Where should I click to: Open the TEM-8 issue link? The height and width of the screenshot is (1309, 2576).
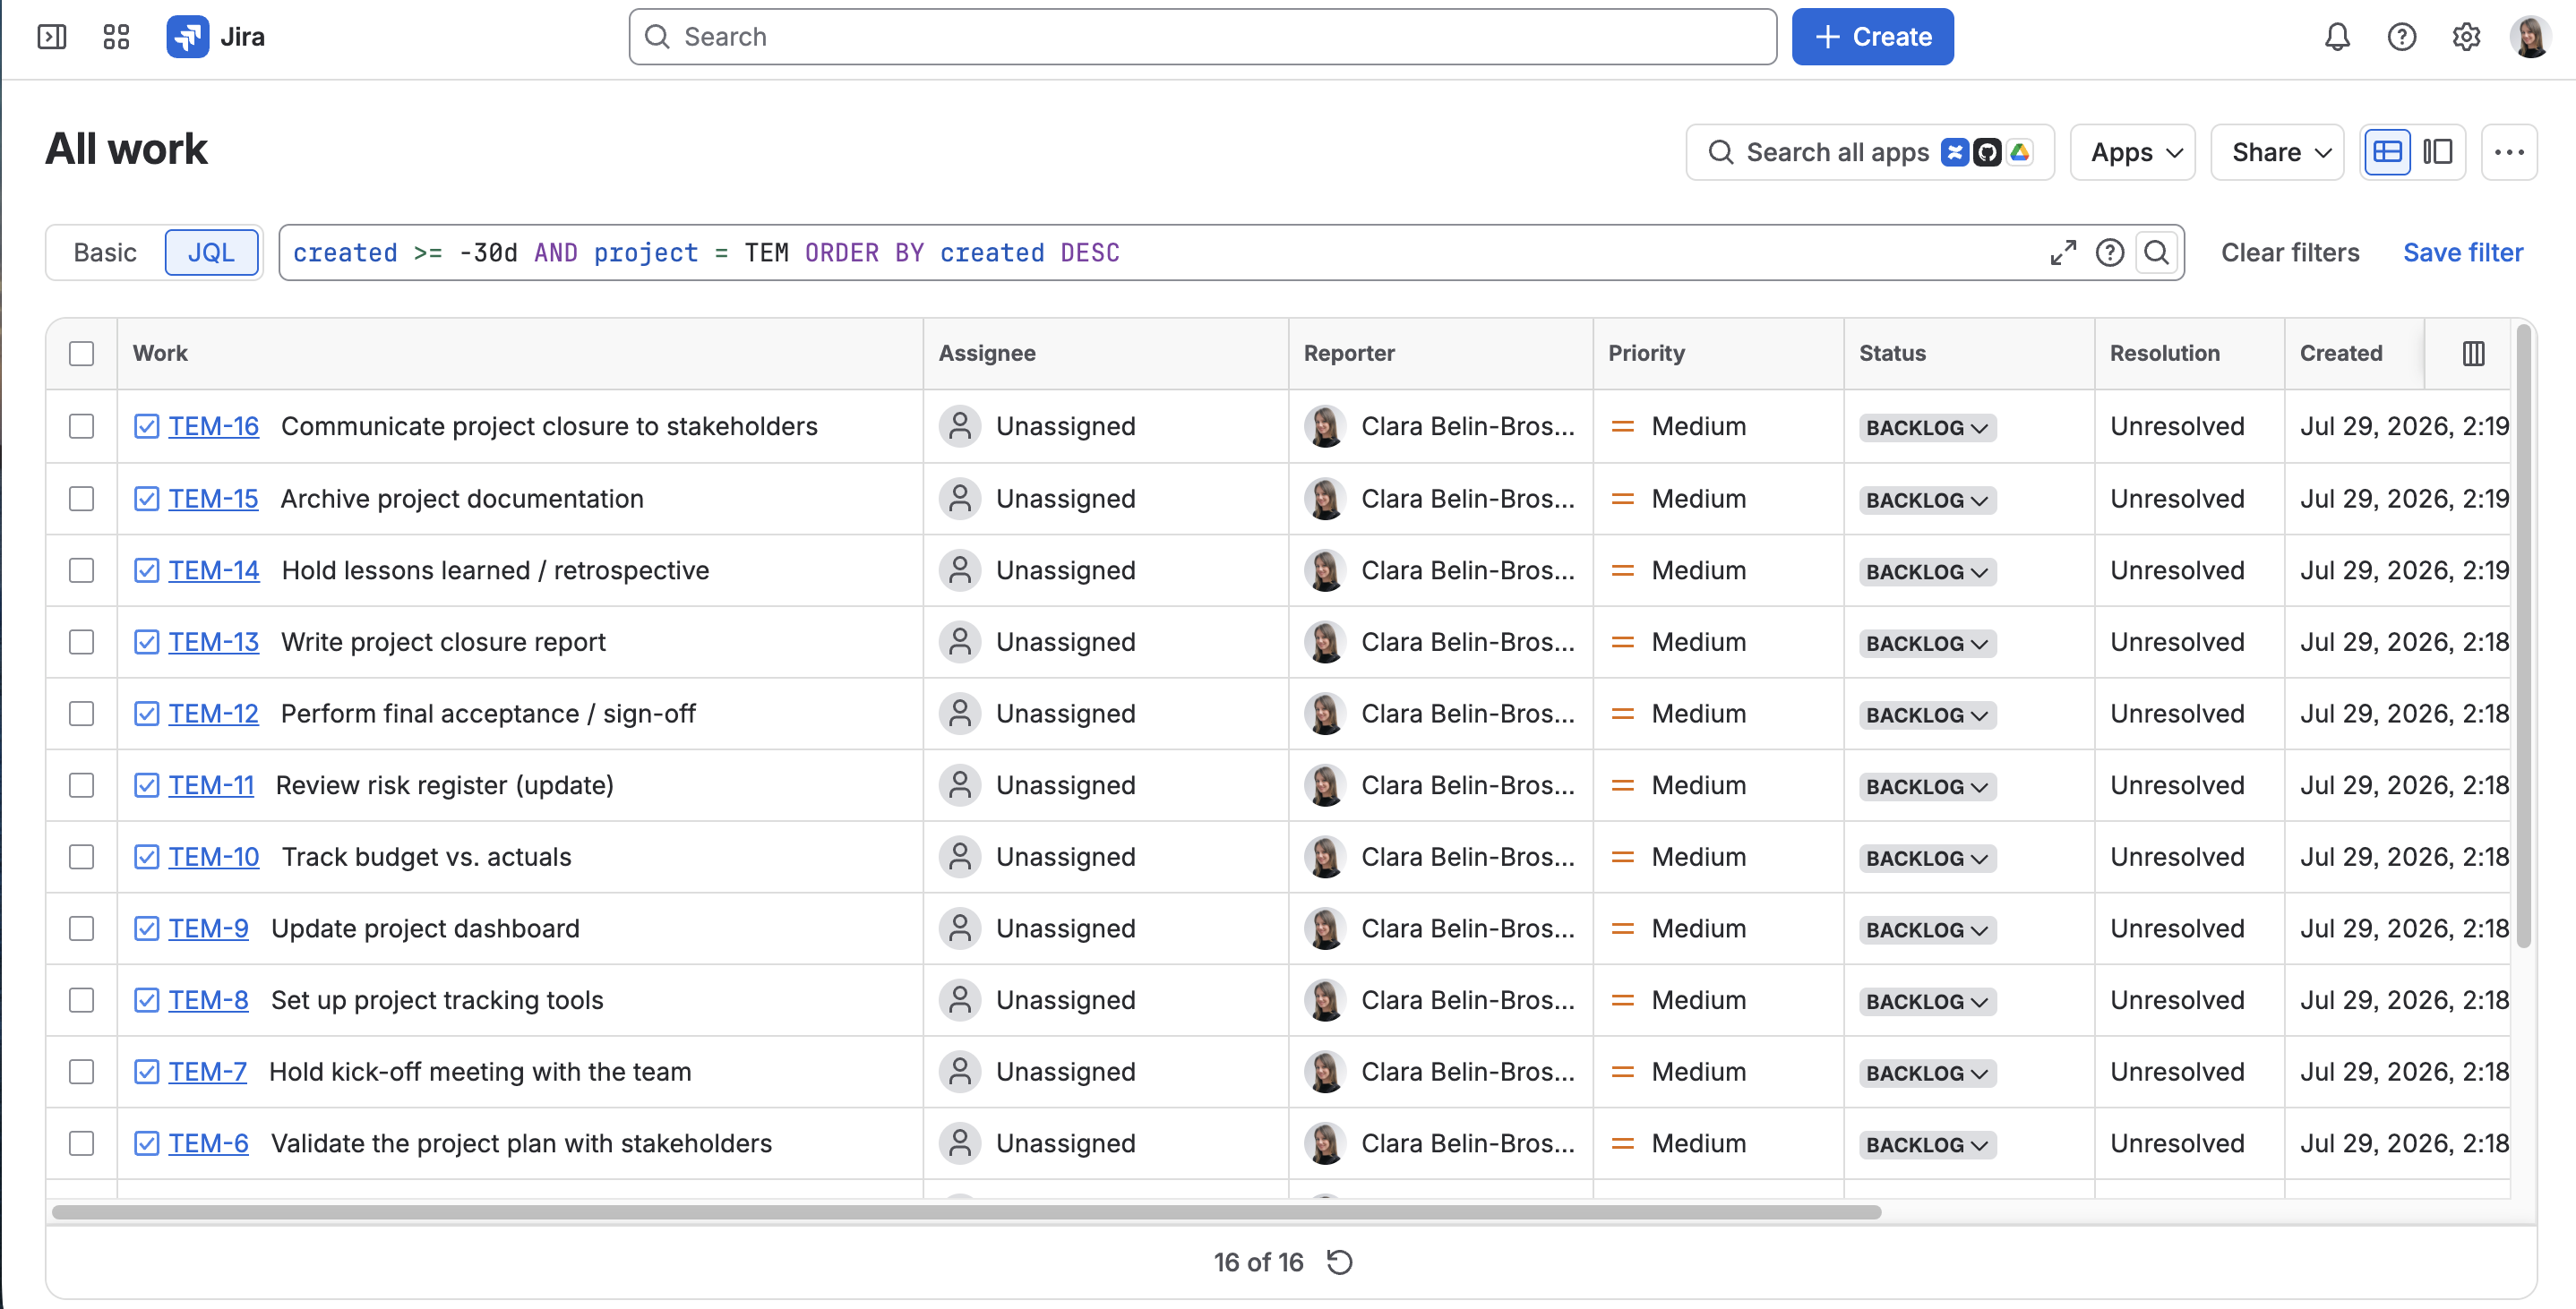208,1000
